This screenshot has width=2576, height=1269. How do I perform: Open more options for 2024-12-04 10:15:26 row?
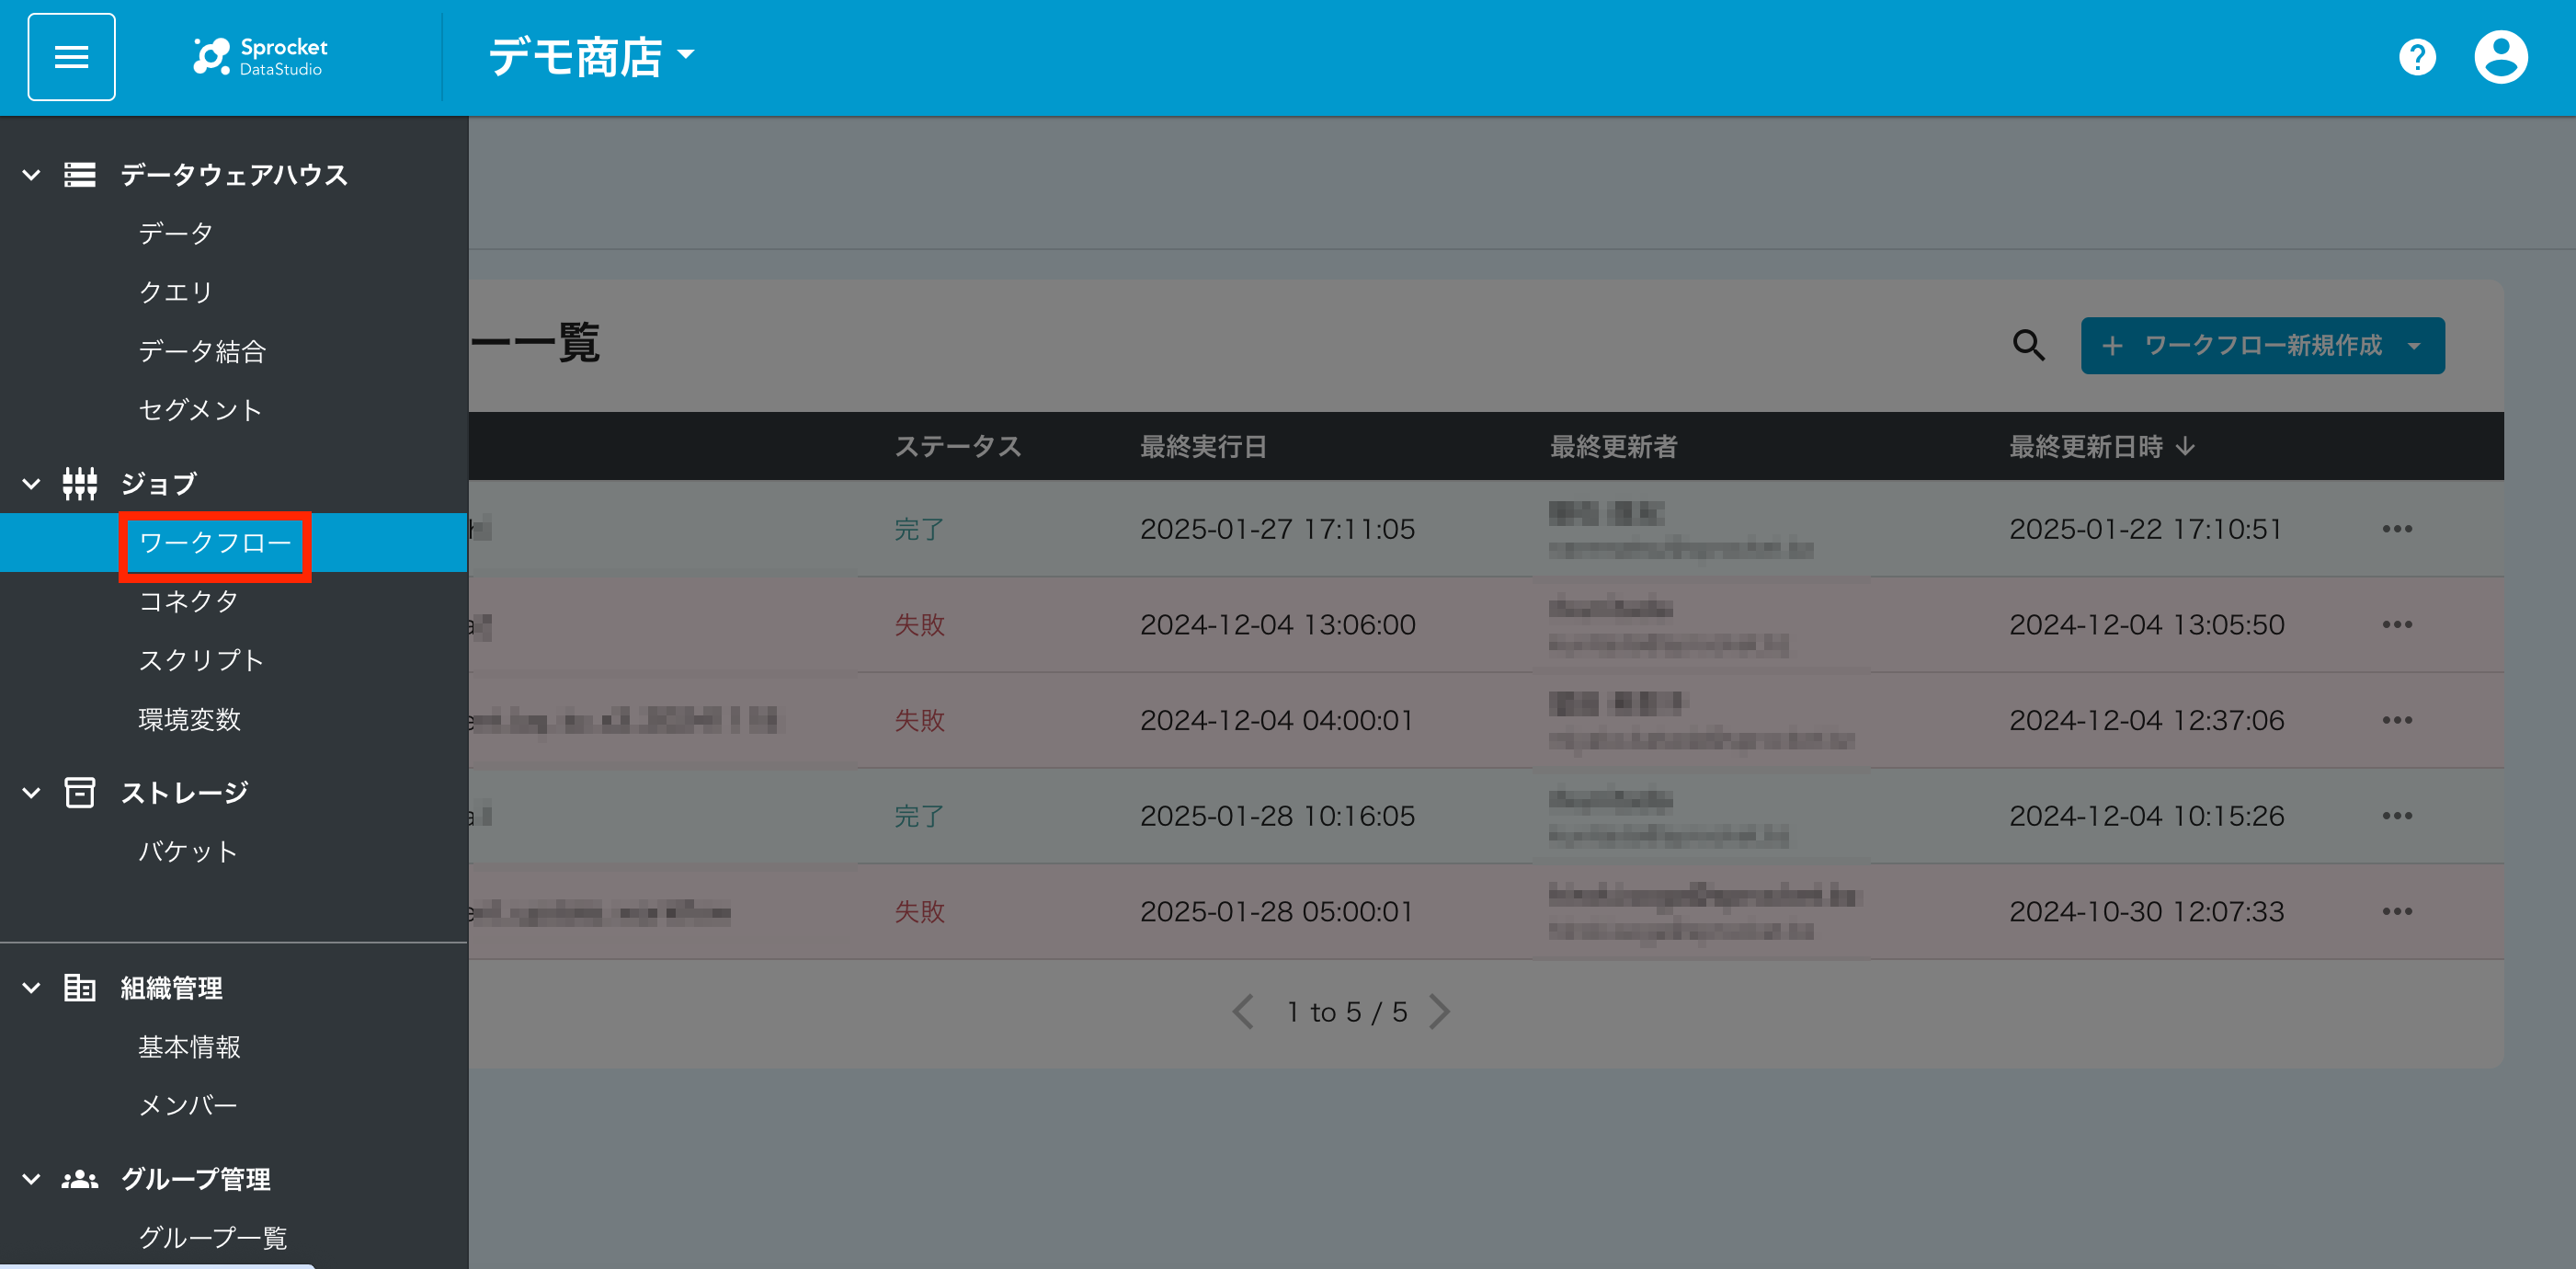point(2396,816)
